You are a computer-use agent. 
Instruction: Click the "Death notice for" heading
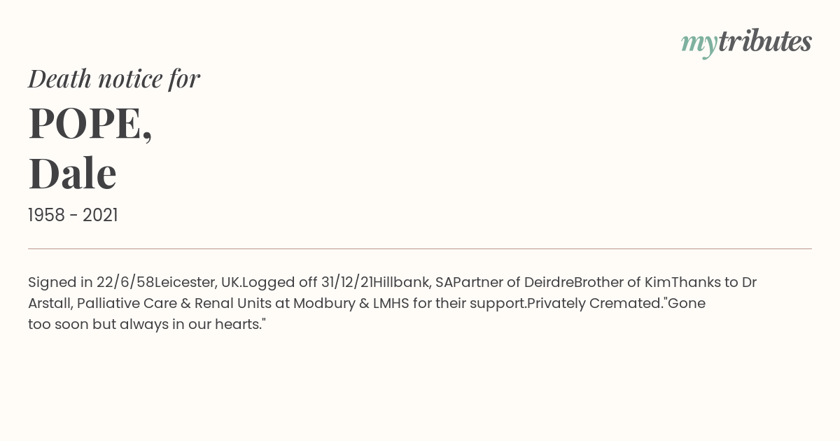[x=114, y=78]
